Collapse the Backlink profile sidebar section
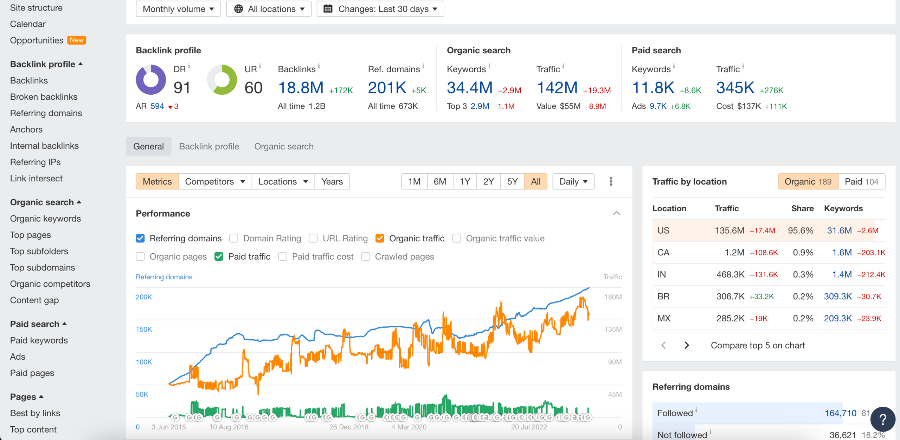Screen dimensions: 900x440 (46, 64)
